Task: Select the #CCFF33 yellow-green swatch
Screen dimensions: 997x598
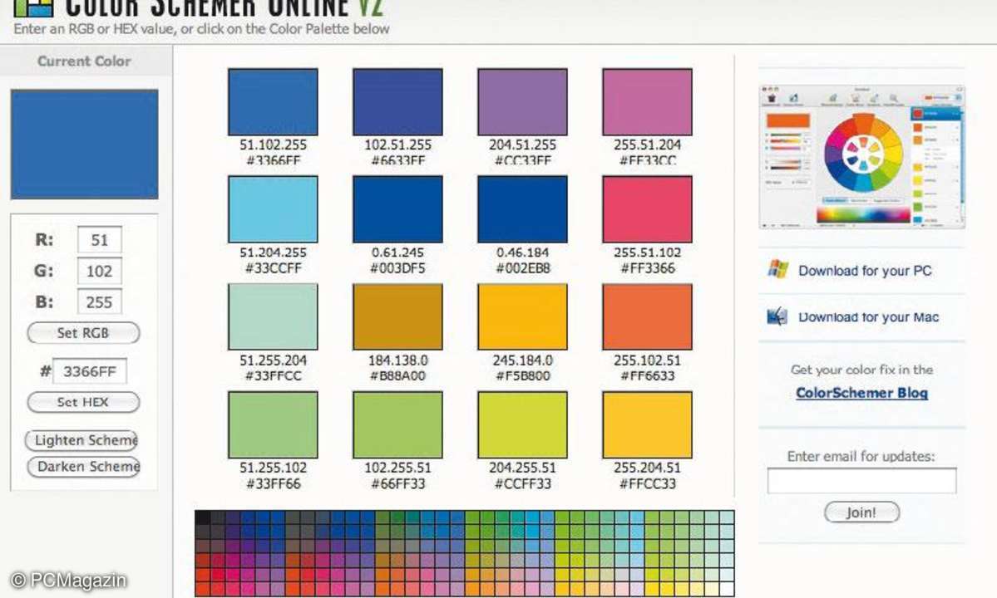Action: pos(522,424)
